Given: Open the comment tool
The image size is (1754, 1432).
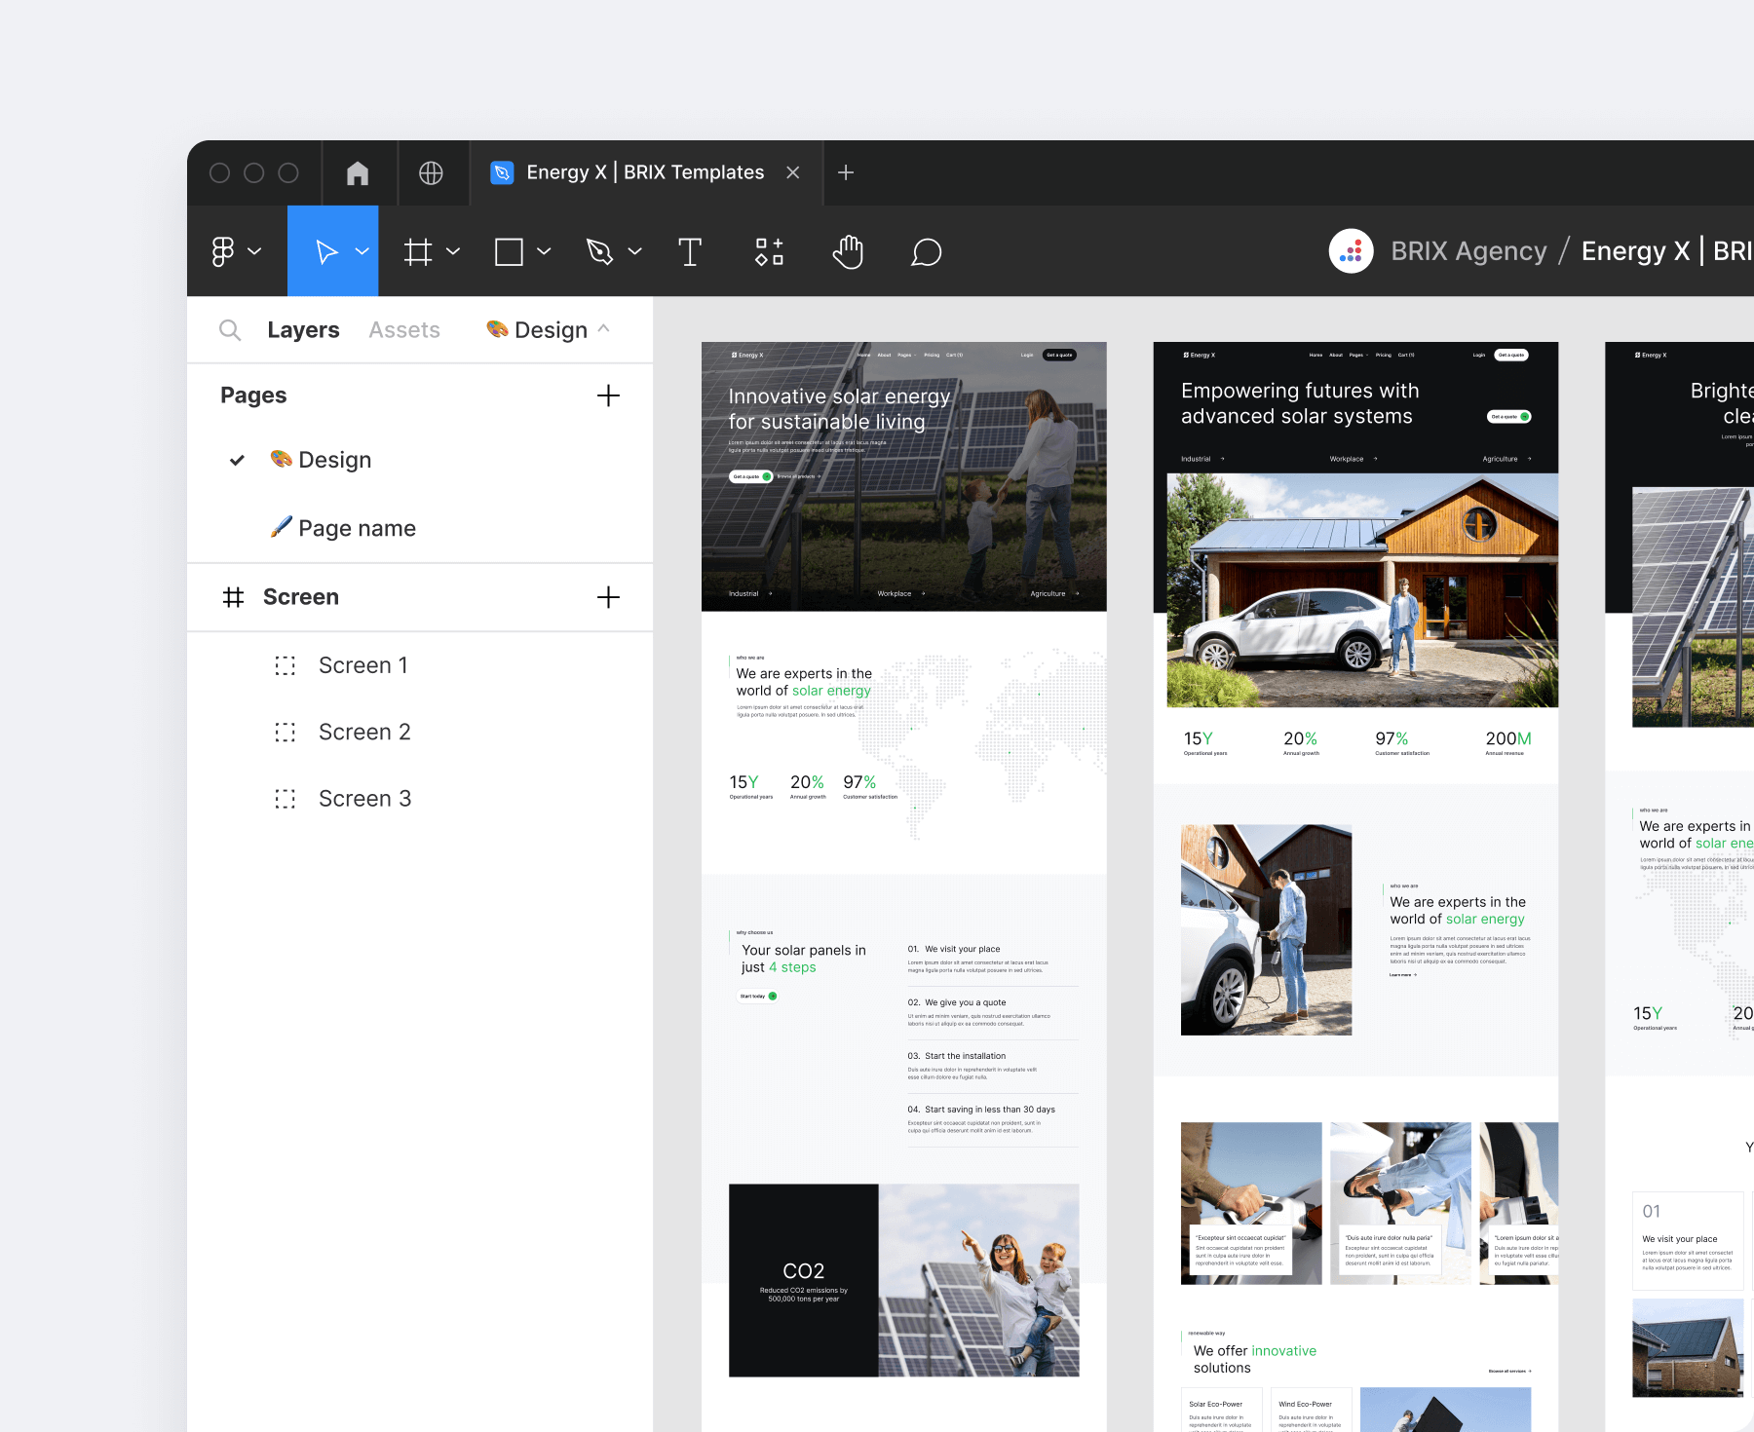Looking at the screenshot, I should [x=926, y=251].
